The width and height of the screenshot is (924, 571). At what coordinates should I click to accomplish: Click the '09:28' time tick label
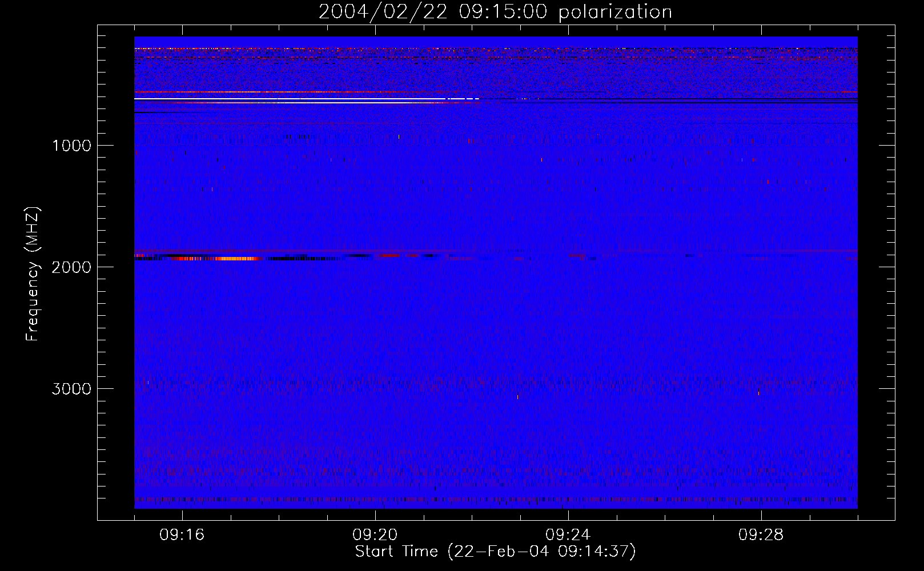point(761,535)
